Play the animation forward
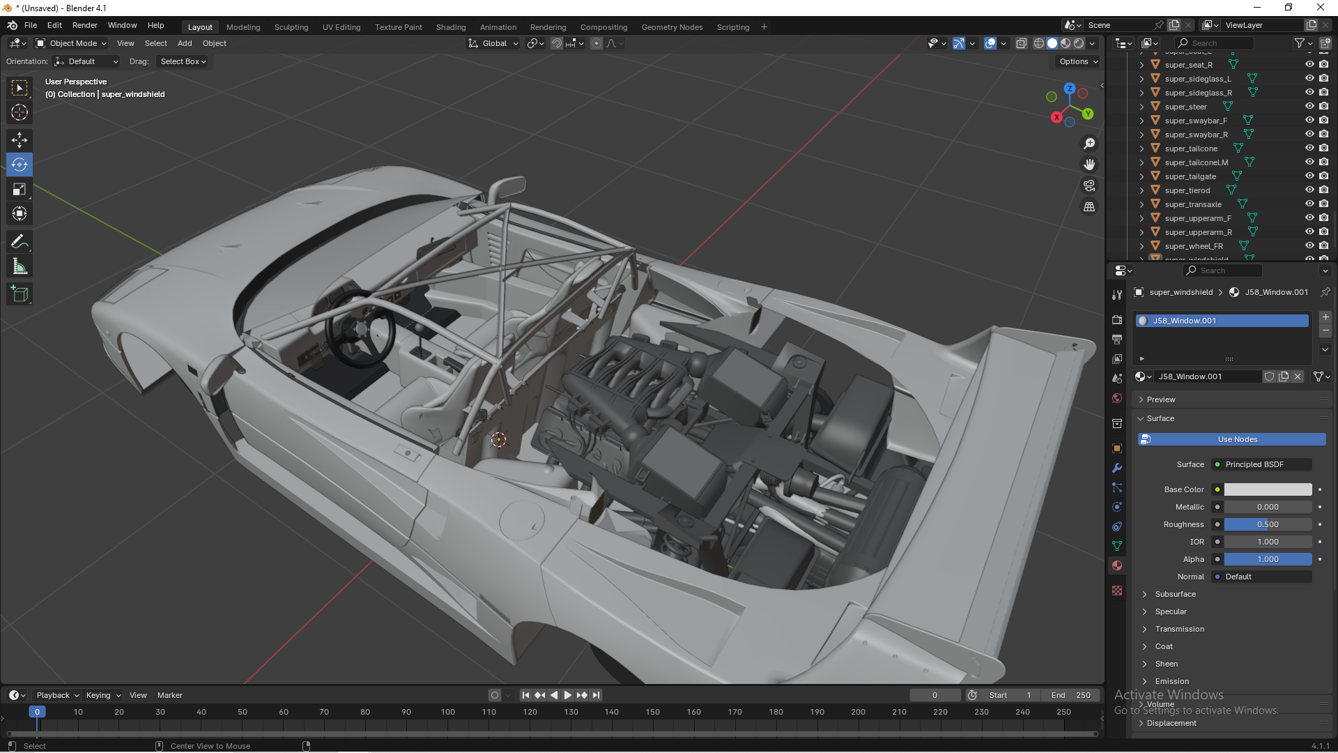The height and width of the screenshot is (753, 1338). (x=567, y=695)
